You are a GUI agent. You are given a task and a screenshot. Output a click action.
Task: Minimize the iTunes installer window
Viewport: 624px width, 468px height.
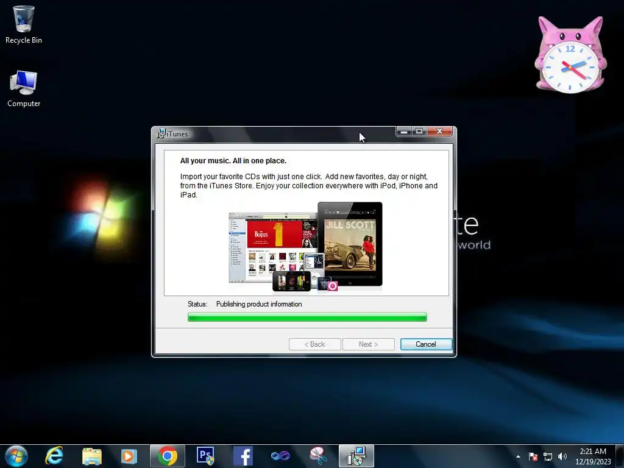[x=404, y=132]
